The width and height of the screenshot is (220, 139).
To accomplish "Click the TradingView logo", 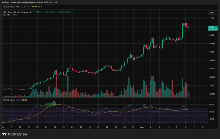I will point(15,134).
